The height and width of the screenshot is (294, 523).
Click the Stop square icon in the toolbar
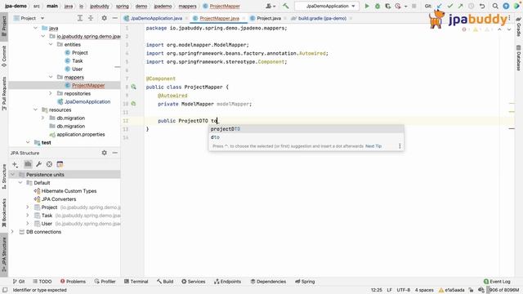[414, 6]
